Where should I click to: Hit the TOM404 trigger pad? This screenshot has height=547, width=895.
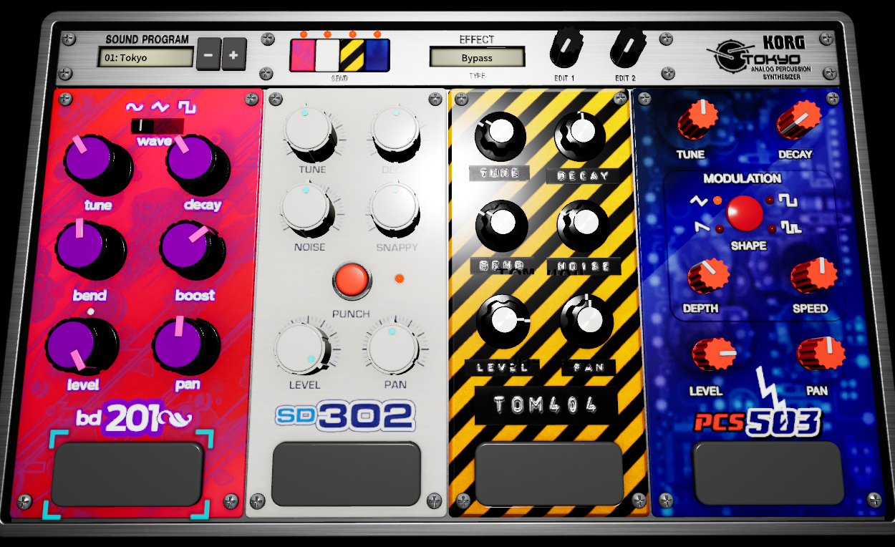549,473
